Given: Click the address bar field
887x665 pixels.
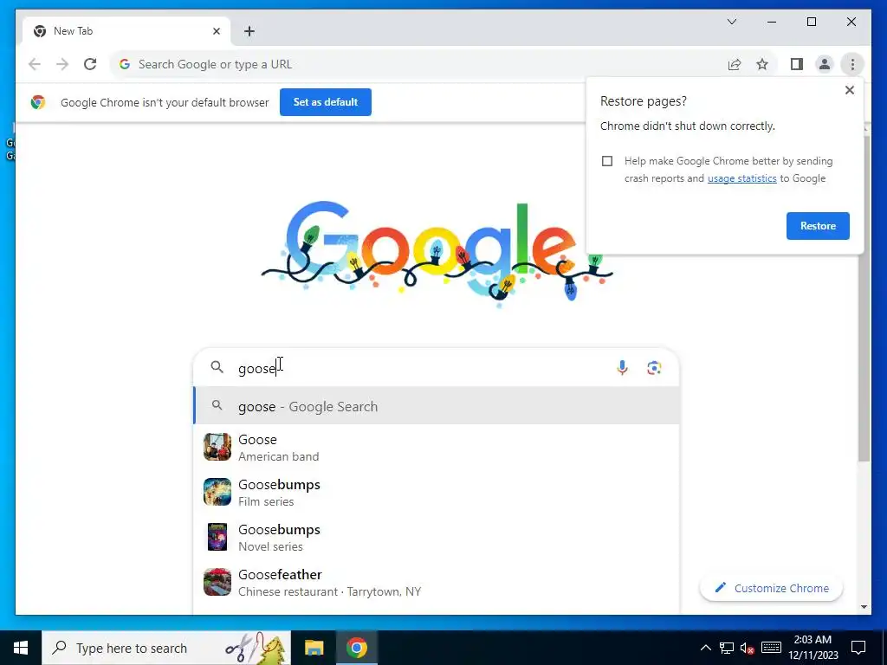Looking at the screenshot, I should coord(418,64).
